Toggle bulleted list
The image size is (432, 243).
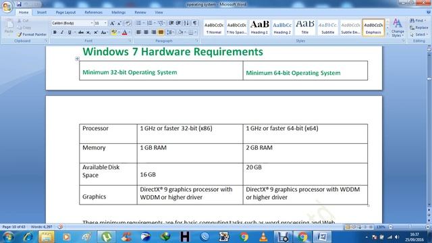[x=138, y=23]
